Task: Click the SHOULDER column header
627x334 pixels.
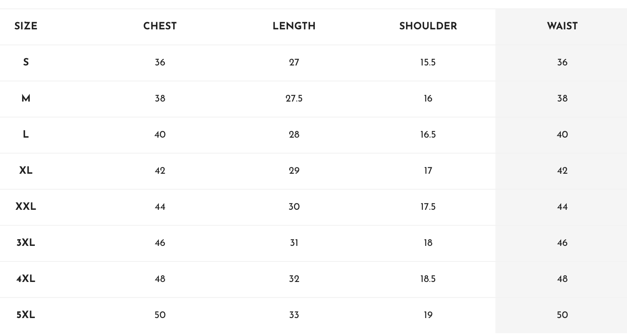Action: 428,26
